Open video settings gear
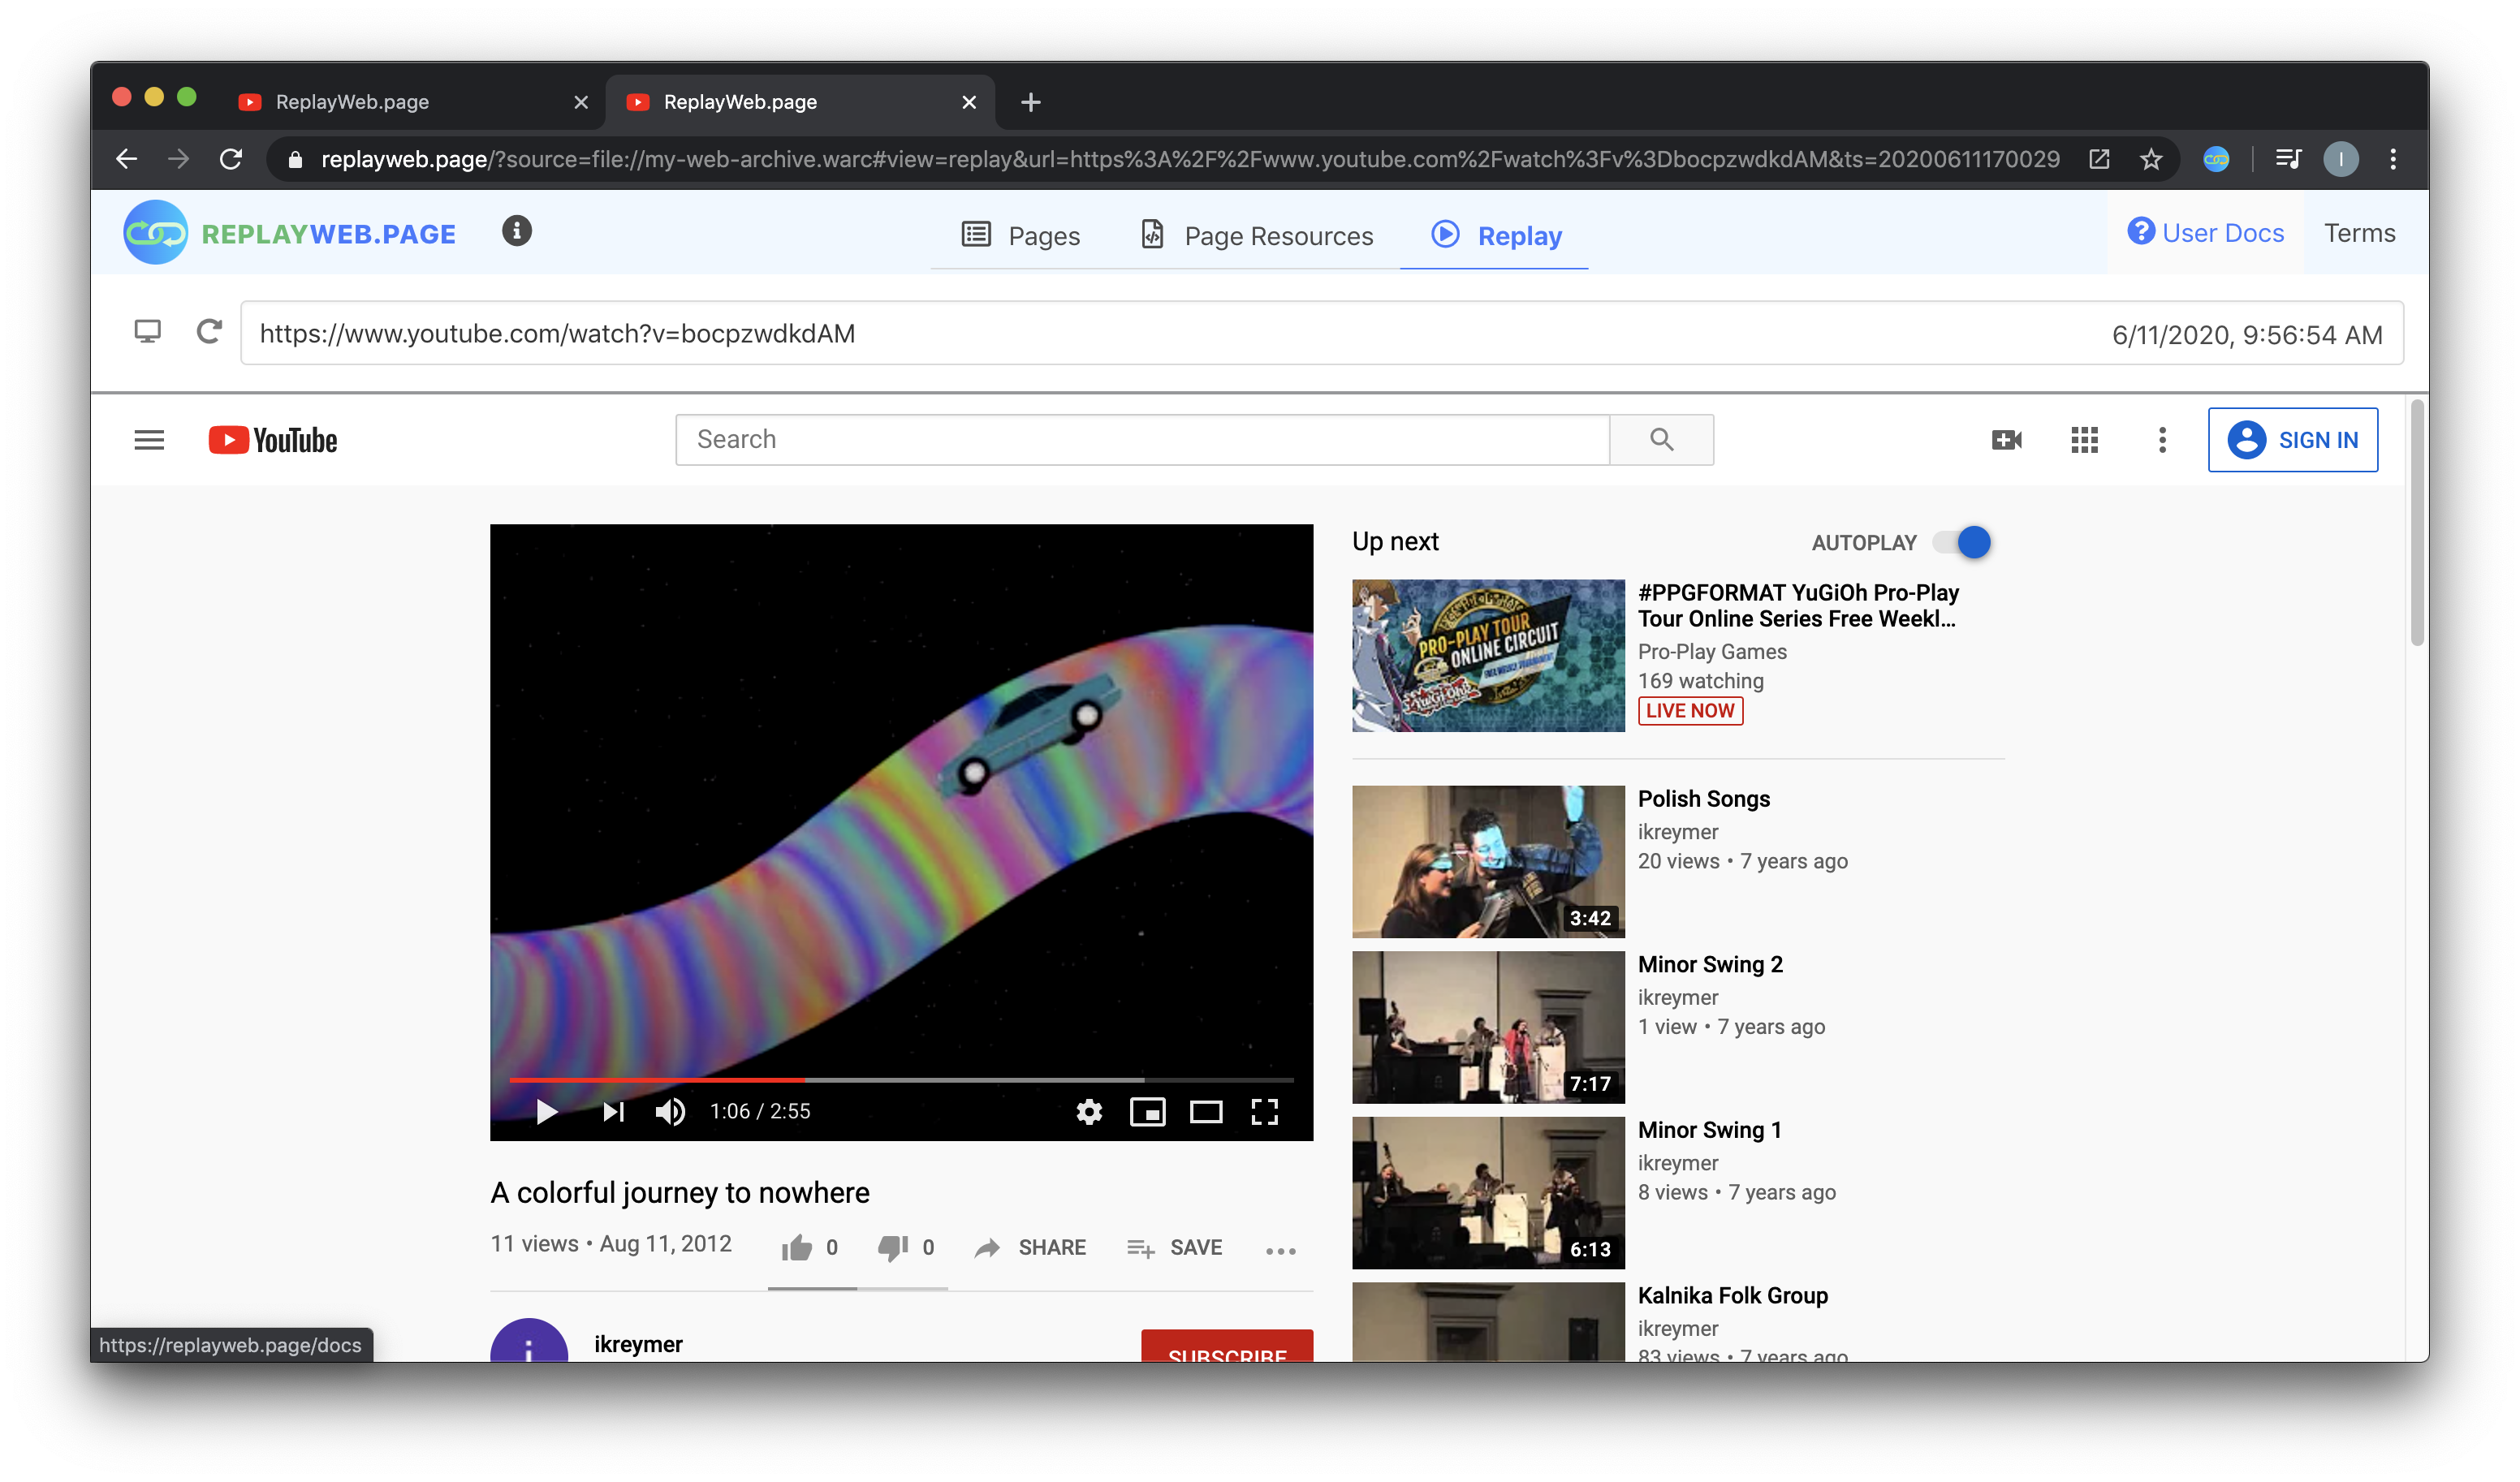 tap(1089, 1112)
